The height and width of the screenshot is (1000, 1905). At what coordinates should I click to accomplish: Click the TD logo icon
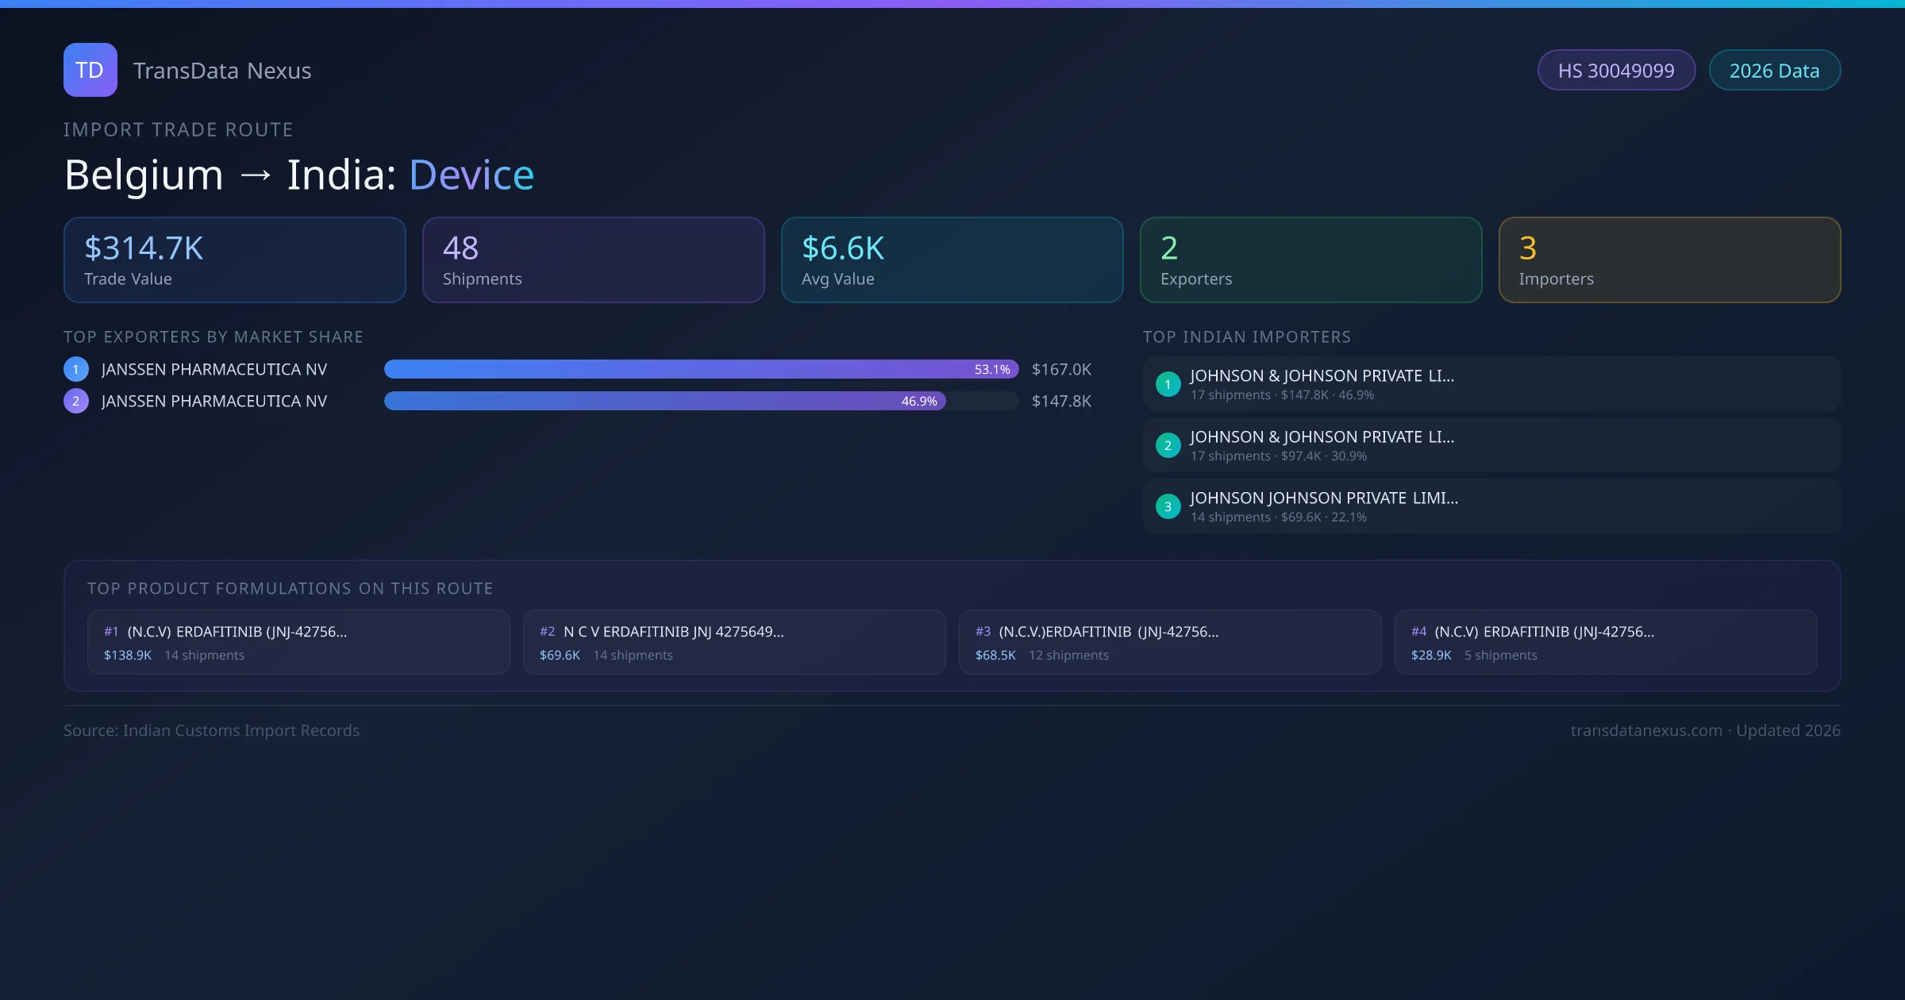[90, 70]
